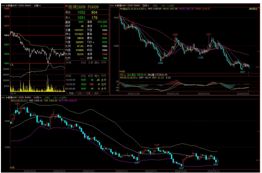The height and width of the screenshot is (173, 262).
Task: Click the 涨停 limit-up value 1160
Action: [105, 54]
